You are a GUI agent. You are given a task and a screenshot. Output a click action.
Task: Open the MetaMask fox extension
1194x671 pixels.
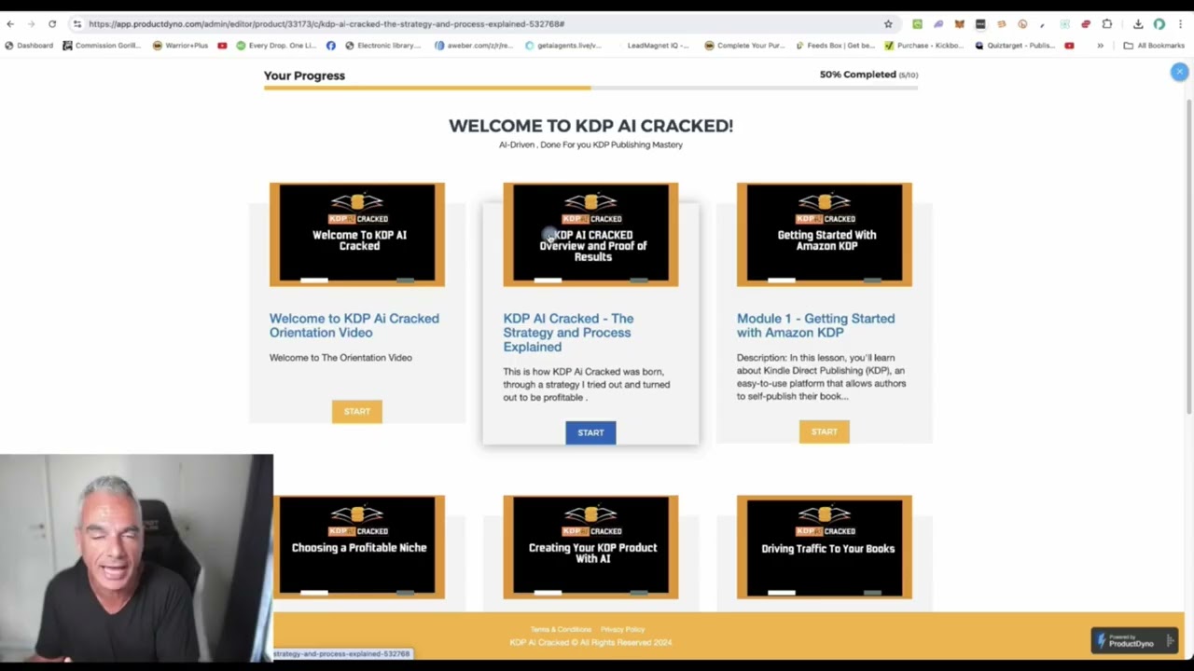click(959, 24)
